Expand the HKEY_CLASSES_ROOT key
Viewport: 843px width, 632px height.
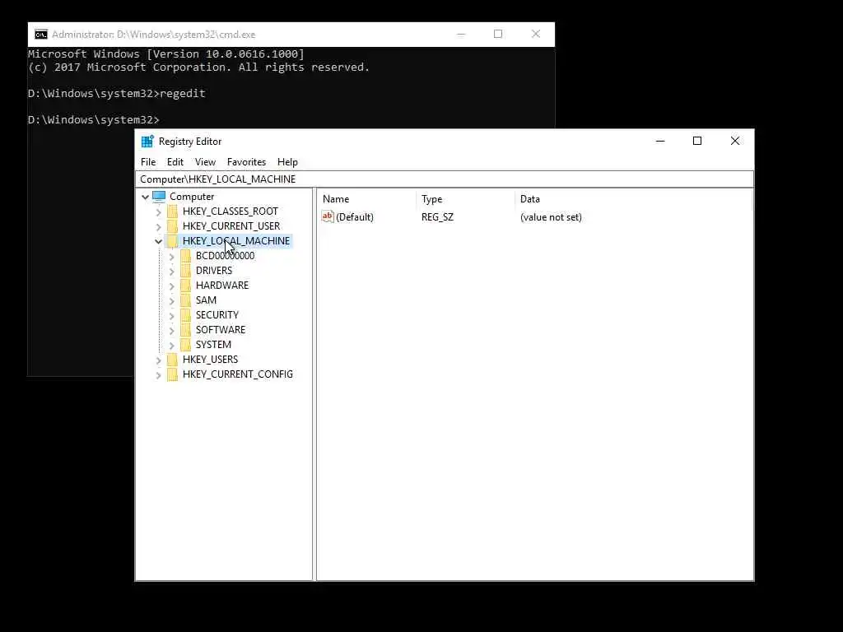click(x=159, y=211)
